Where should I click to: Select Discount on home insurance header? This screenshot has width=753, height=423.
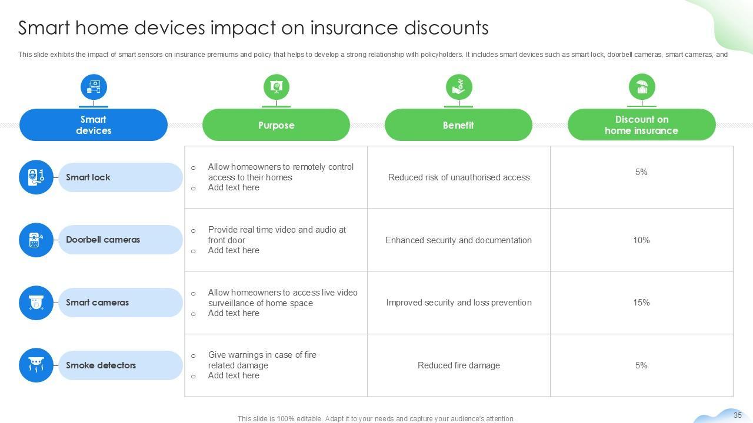pyautogui.click(x=641, y=125)
